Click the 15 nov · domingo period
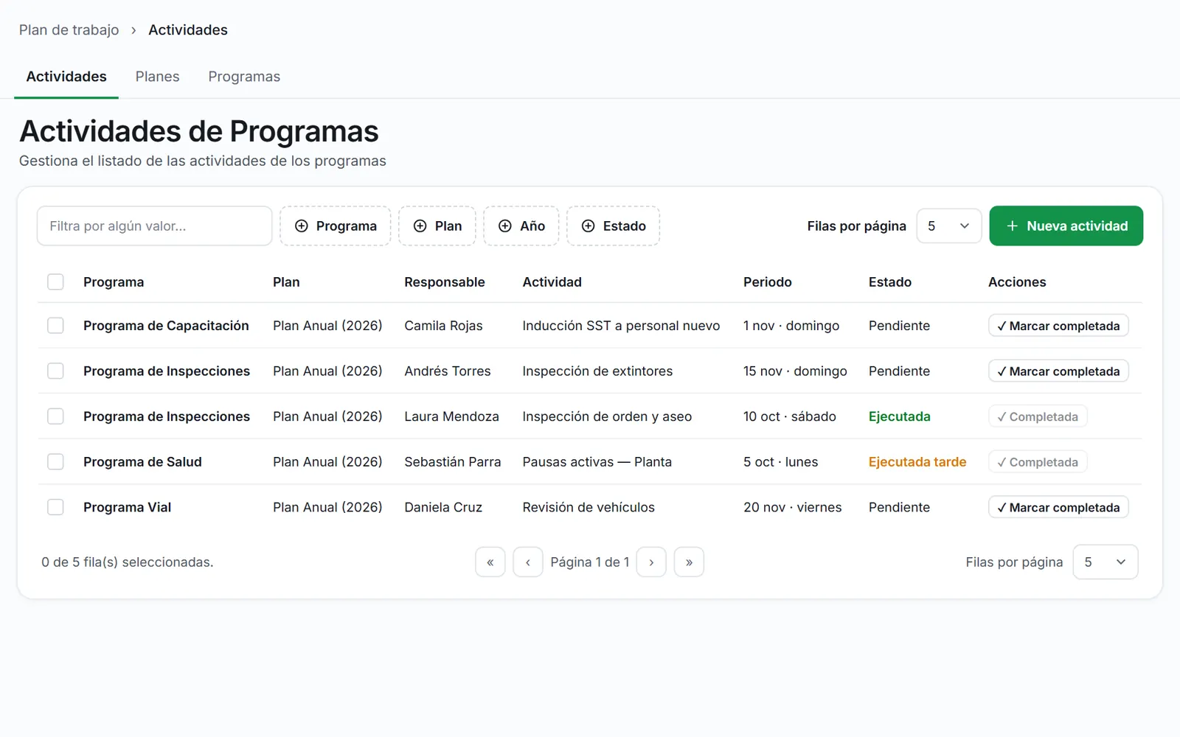1180x737 pixels. pos(795,371)
